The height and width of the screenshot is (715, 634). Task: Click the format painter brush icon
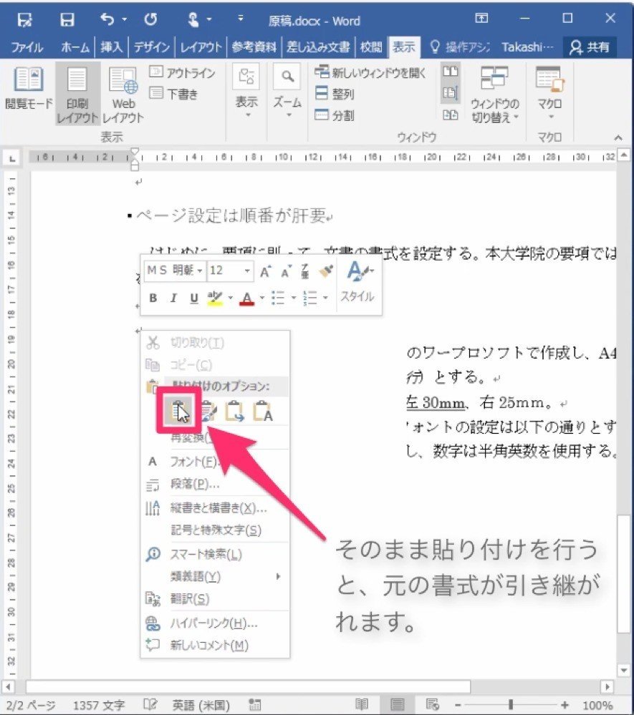pos(326,271)
